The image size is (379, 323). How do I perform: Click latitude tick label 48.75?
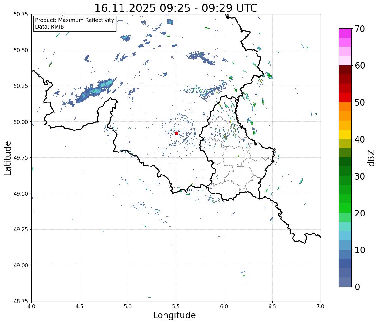click(x=21, y=301)
